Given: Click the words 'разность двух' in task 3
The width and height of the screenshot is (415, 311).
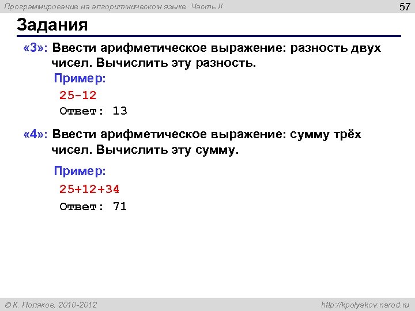Looking at the screenshot, I should [335, 48].
